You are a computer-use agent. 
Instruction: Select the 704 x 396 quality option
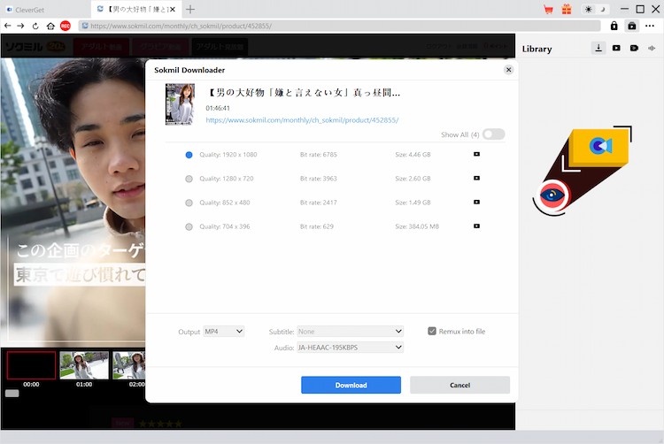pyautogui.click(x=189, y=226)
